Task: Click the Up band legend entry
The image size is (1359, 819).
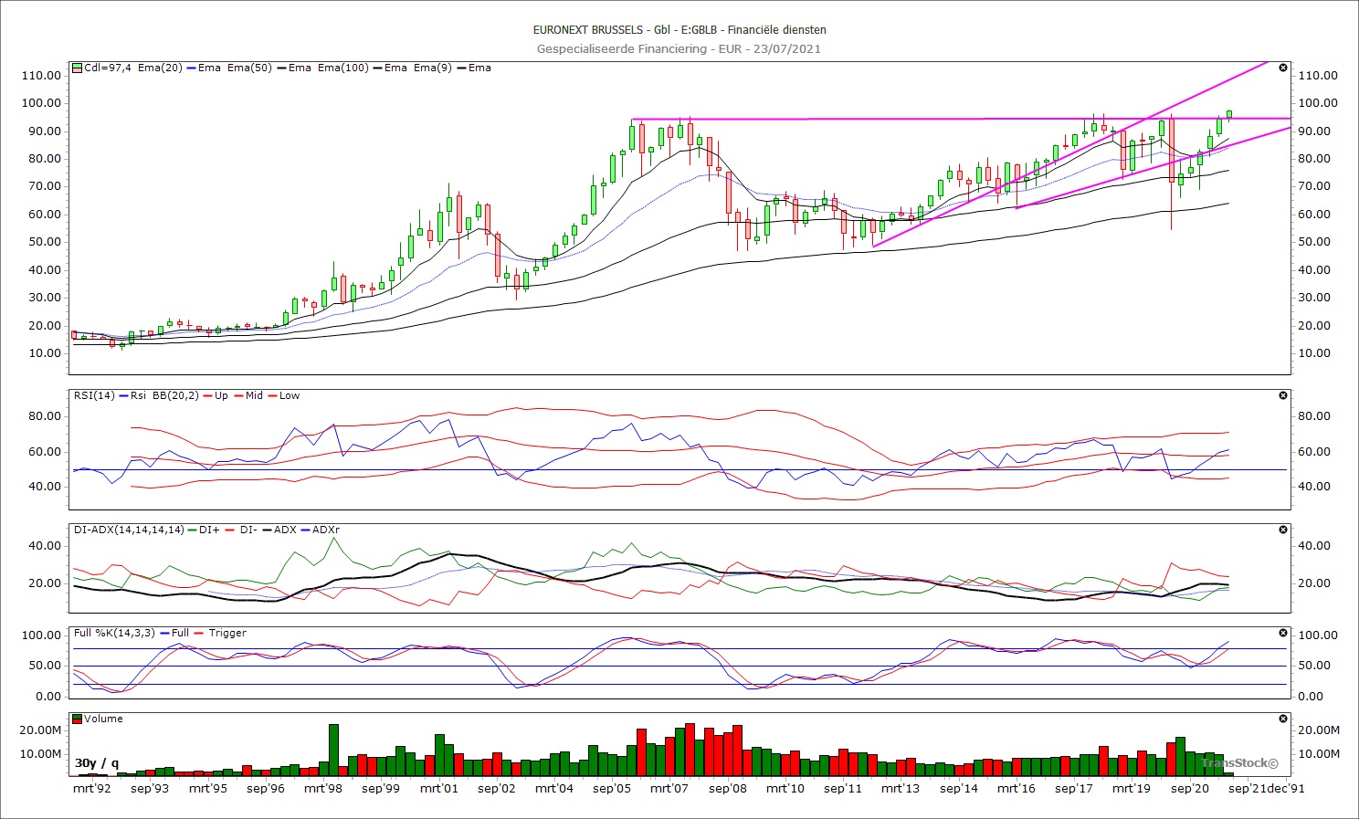Action: (x=222, y=395)
